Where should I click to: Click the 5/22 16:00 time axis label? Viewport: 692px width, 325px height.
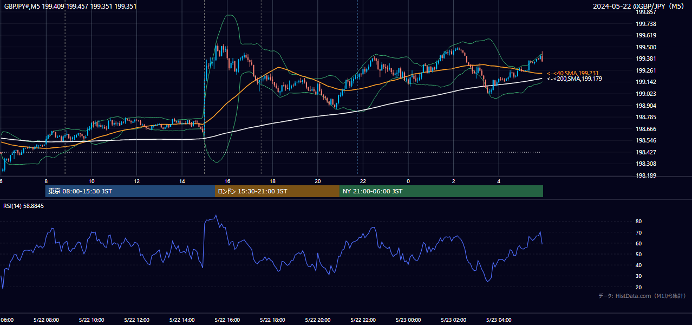pyautogui.click(x=227, y=320)
